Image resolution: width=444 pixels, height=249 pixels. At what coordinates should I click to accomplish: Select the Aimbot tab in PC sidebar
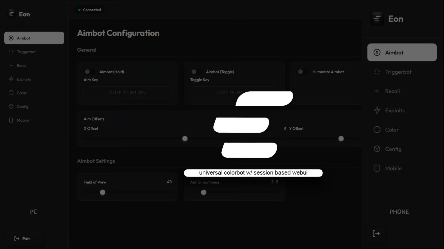click(x=34, y=38)
